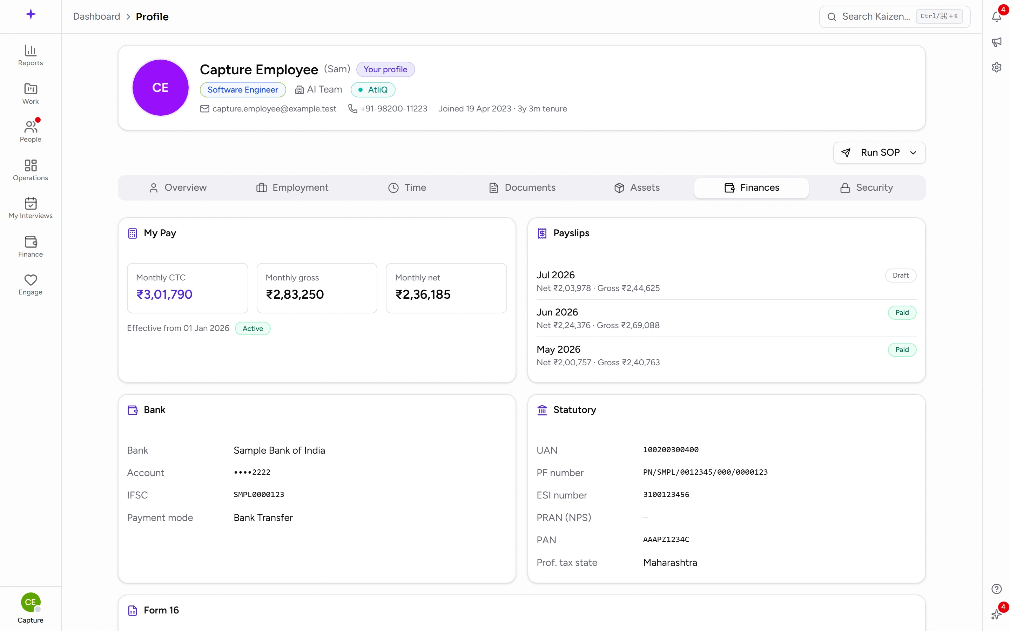Click Paid badge for Jun 2026
Viewport: 1010px width, 631px height.
point(902,313)
